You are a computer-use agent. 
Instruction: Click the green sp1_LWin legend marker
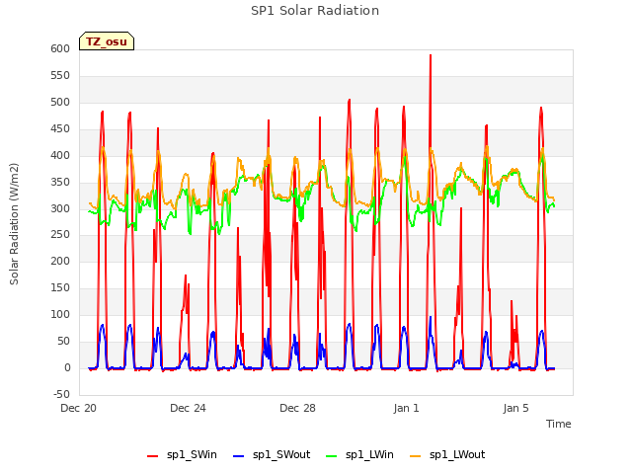(332, 456)
